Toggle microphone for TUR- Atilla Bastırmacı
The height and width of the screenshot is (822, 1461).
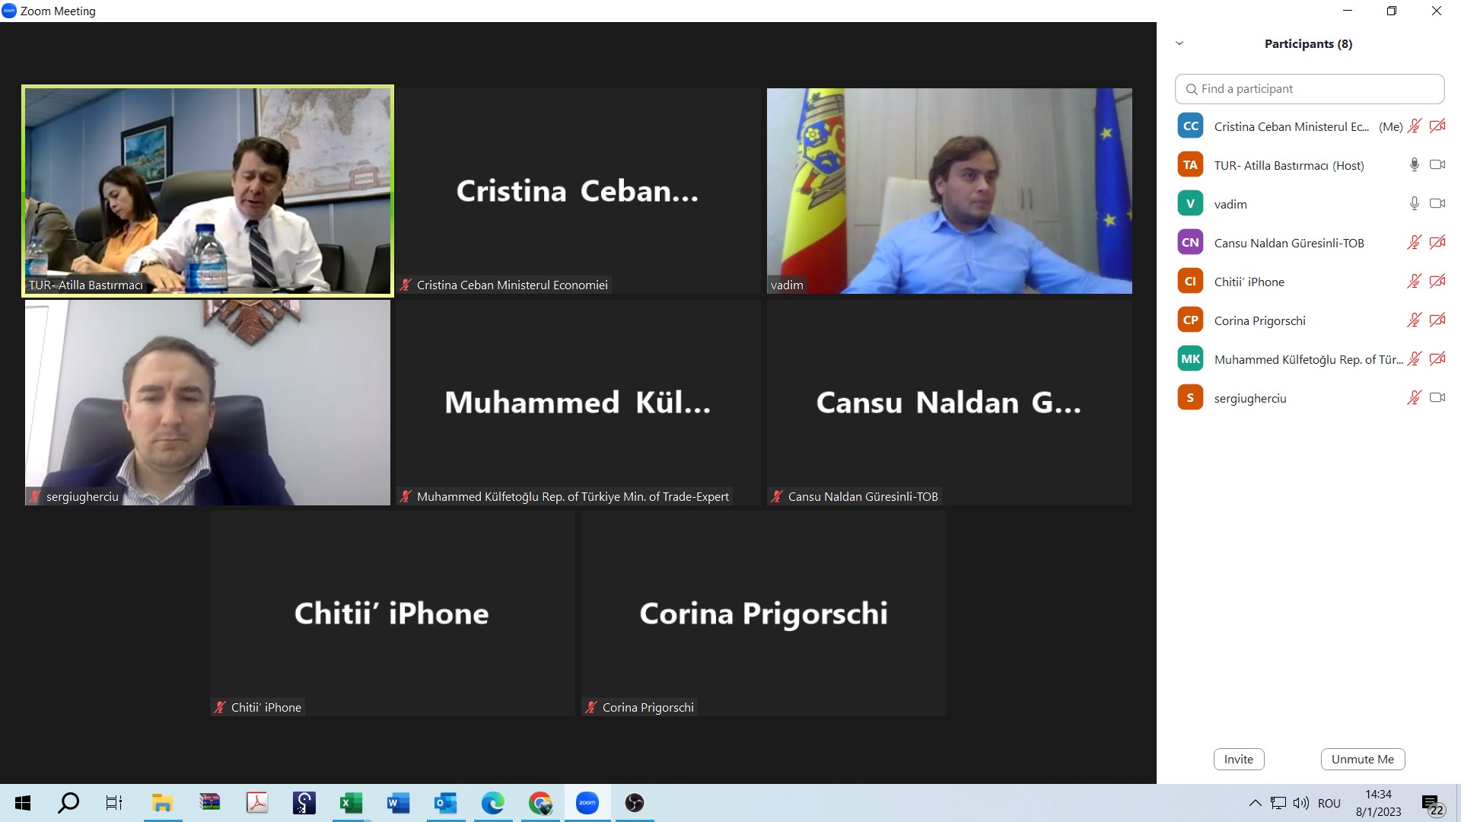pyautogui.click(x=1414, y=165)
